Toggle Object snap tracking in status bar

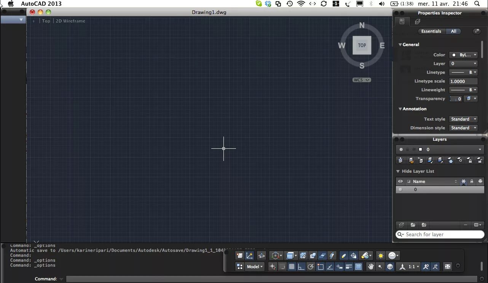[x=330, y=267]
